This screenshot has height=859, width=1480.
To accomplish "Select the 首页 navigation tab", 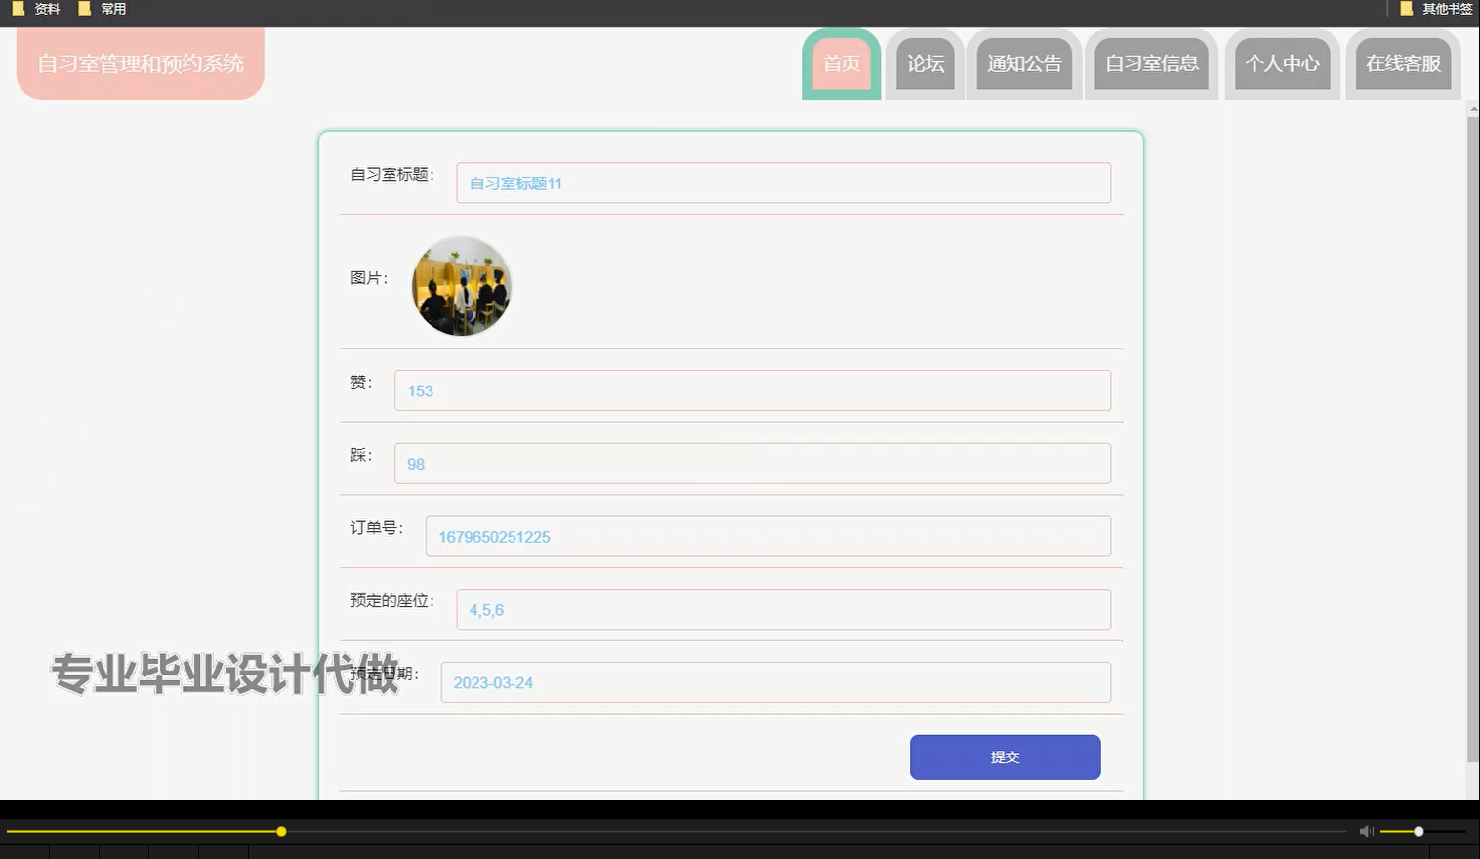I will [841, 63].
